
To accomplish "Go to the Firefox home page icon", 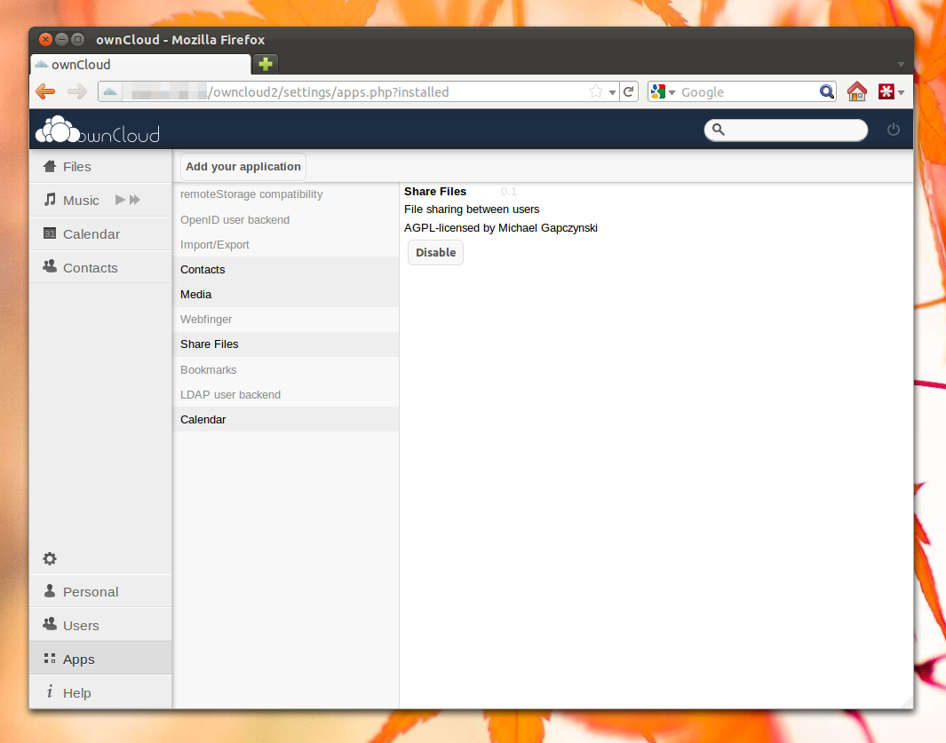I will point(856,91).
